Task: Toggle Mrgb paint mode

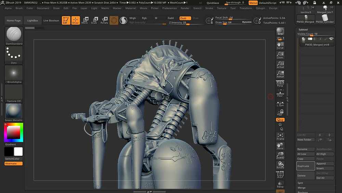Action: coord(133,18)
